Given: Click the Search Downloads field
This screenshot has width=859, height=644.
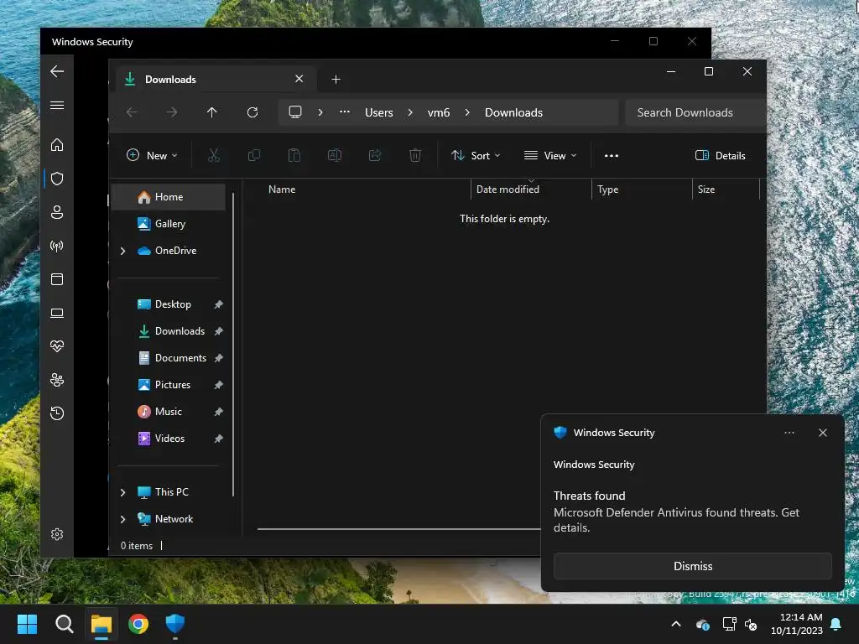Looking at the screenshot, I should [x=695, y=112].
